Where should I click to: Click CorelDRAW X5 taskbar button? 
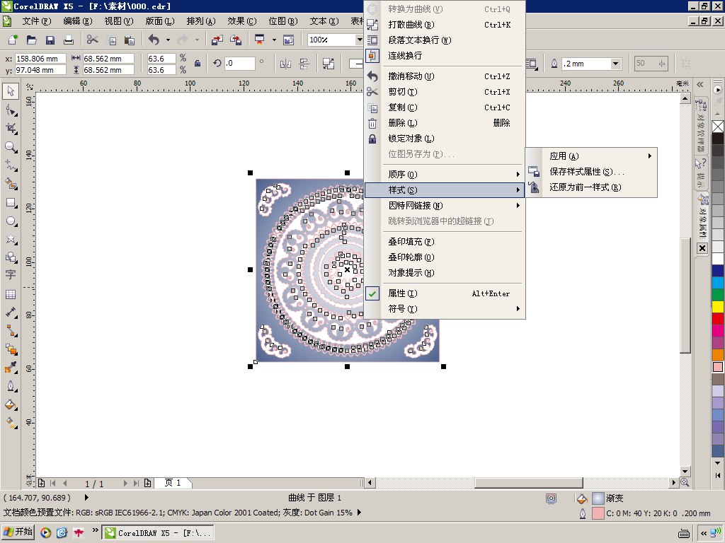(x=158, y=533)
